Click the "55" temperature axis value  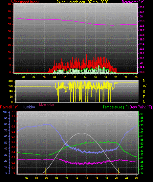142,140
